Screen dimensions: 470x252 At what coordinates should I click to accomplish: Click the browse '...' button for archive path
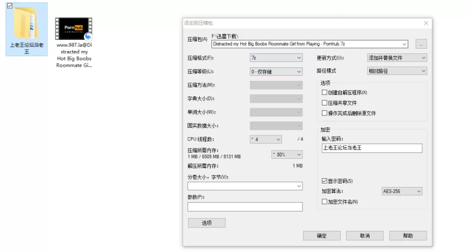pos(420,44)
